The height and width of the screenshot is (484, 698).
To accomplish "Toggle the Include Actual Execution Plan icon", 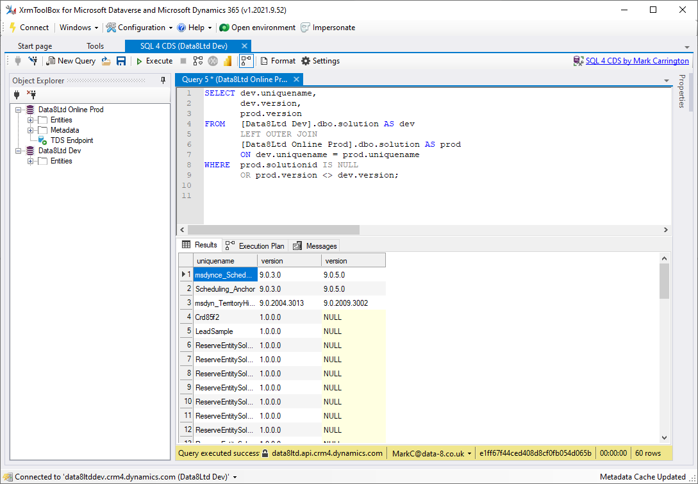I will pos(197,61).
